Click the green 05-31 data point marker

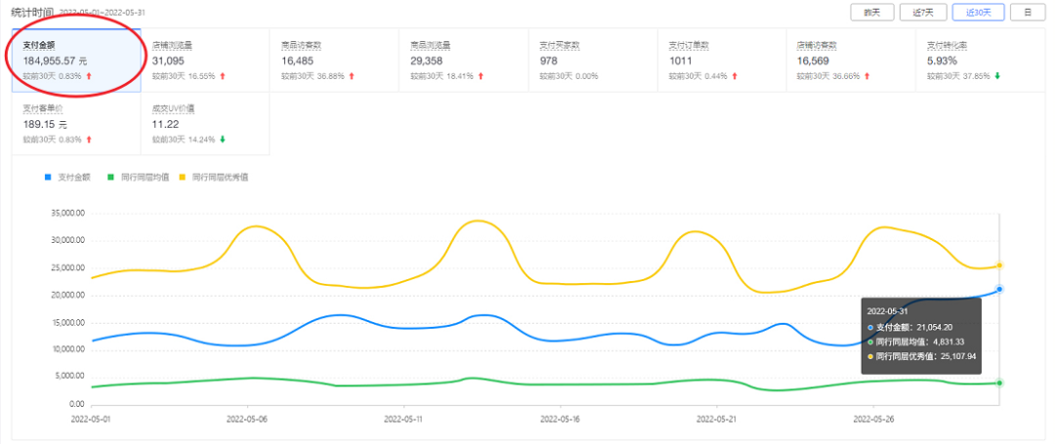(999, 383)
